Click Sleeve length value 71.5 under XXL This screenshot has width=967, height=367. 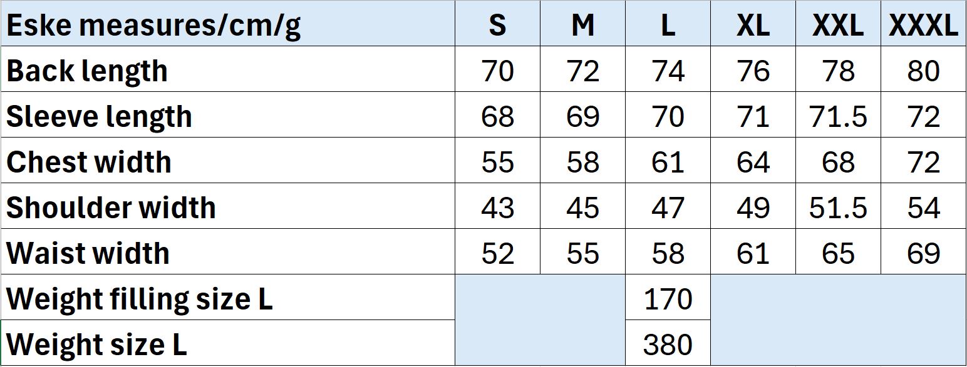[838, 115]
